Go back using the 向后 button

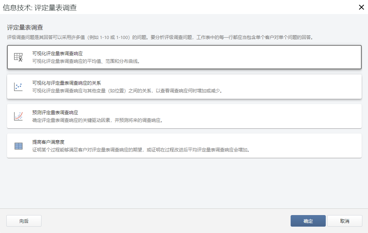click(x=24, y=221)
